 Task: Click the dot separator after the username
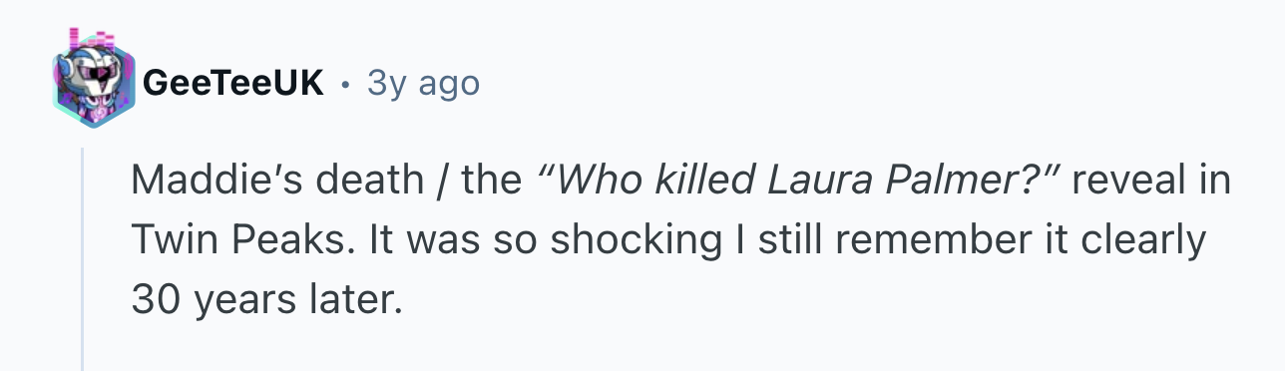pyautogui.click(x=345, y=85)
